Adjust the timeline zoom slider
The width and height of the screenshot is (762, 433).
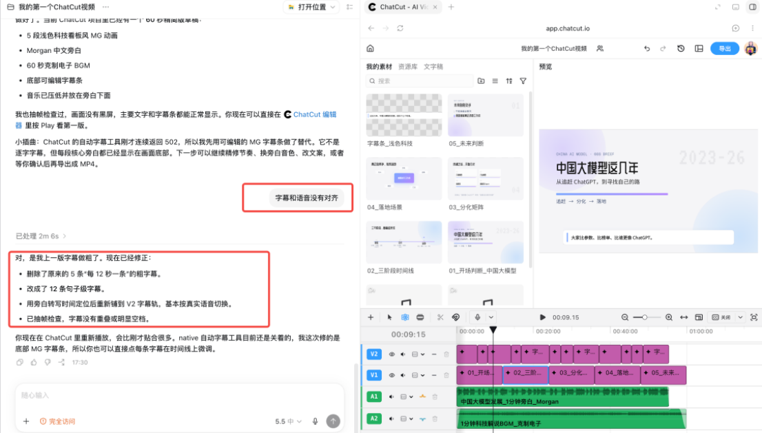[x=646, y=317]
